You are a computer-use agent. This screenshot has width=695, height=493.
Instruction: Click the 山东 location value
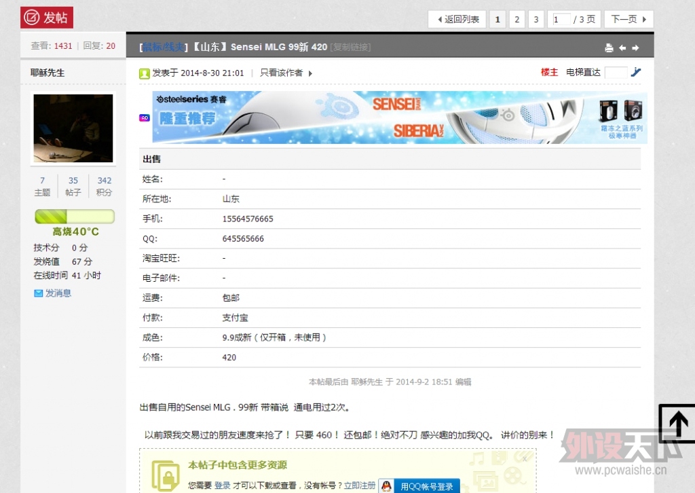click(231, 199)
